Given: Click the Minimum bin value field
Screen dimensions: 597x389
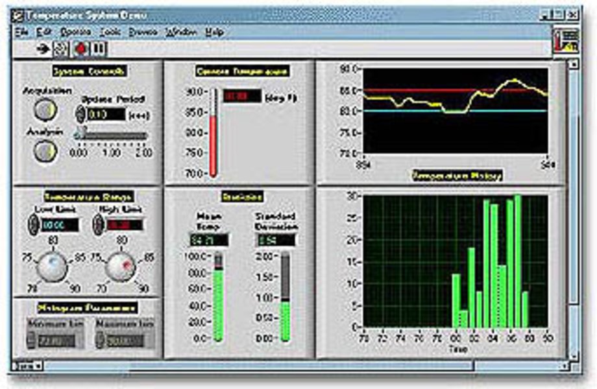Looking at the screenshot, I should (x=58, y=340).
